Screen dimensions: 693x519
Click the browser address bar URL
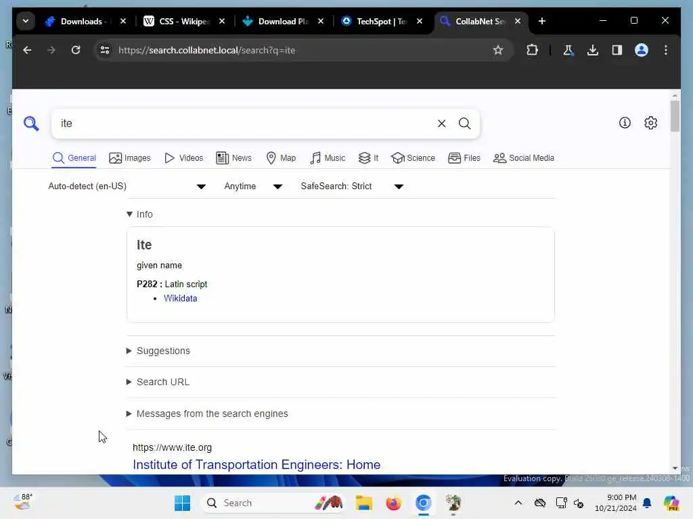207,50
